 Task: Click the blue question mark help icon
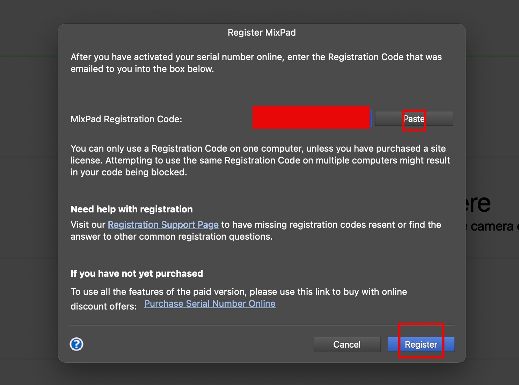click(76, 344)
